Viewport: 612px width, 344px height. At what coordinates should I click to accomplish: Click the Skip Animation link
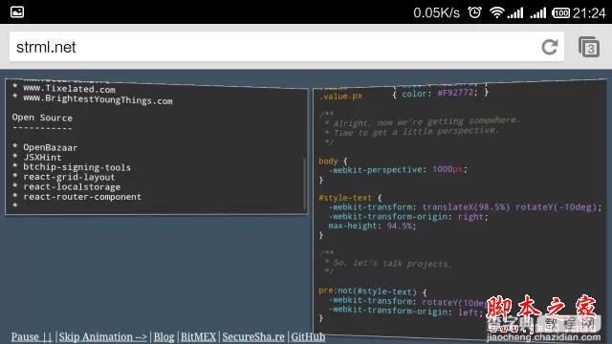point(103,336)
